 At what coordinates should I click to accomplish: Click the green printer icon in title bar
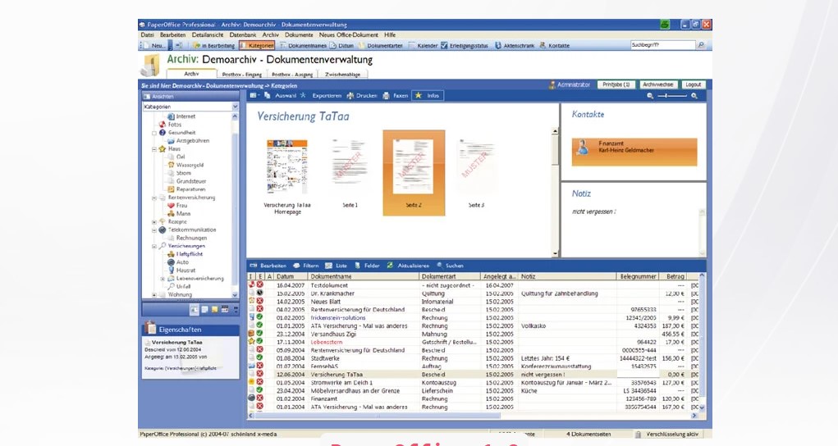[664, 25]
